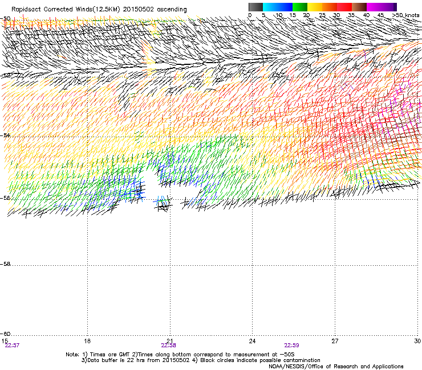The image size is (422, 370).
Task: Click the orange 25-30 knots legend swatch
Action: click(x=330, y=7)
